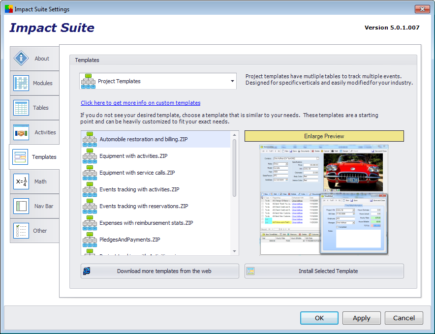Screen dimensions: 435x334
Task: Click the Enlarge Preview button
Action: (x=324, y=136)
